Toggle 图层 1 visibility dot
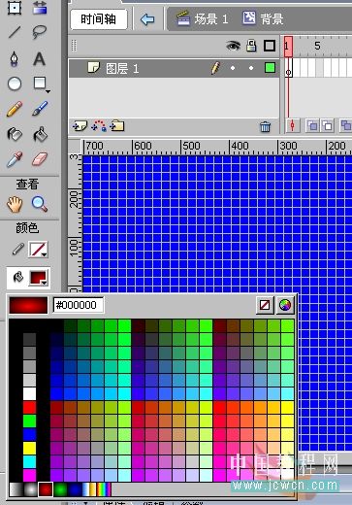Screen dimensions: 352x505 [233, 68]
